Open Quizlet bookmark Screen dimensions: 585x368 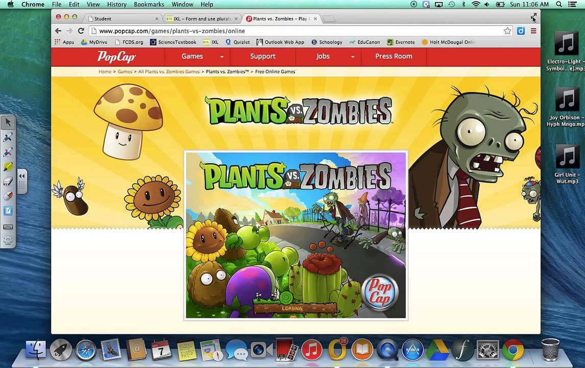coord(238,42)
